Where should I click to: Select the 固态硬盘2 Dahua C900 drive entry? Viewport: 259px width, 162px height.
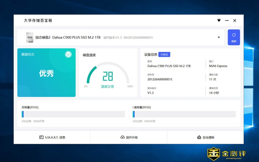click(x=68, y=37)
